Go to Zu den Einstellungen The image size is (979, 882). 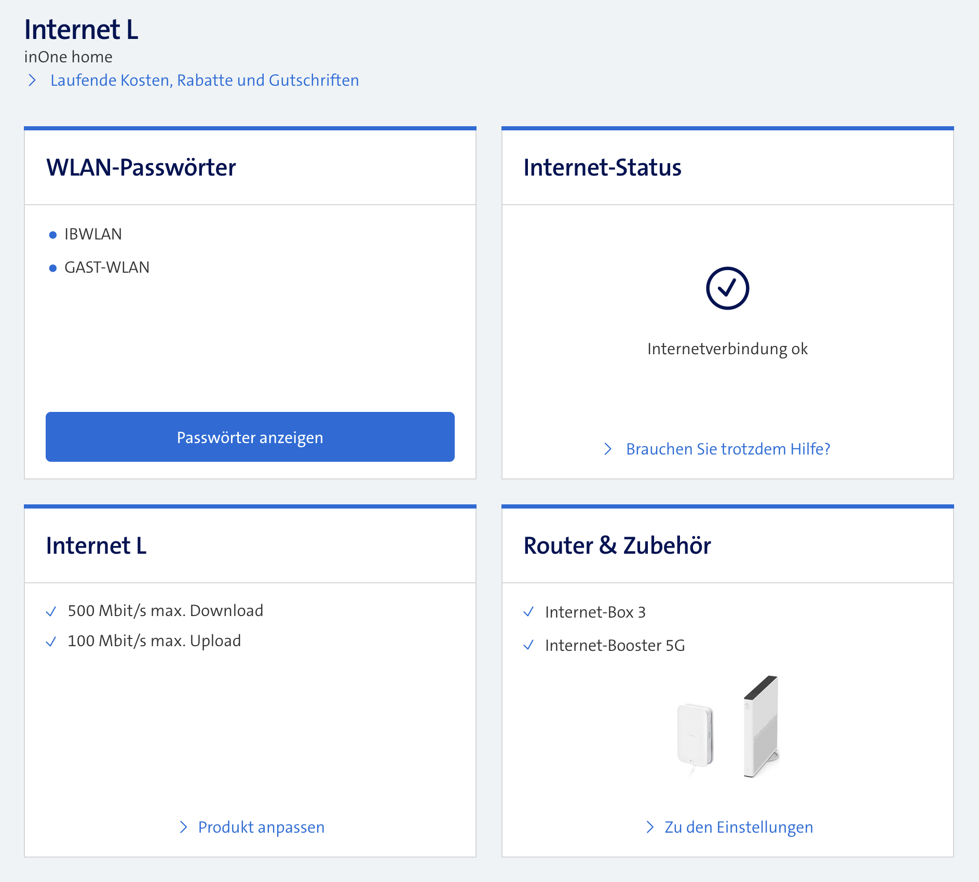(x=739, y=827)
